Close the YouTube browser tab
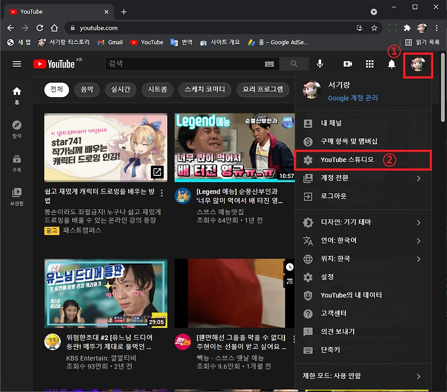Screen dimensions: 447x392 (106, 12)
